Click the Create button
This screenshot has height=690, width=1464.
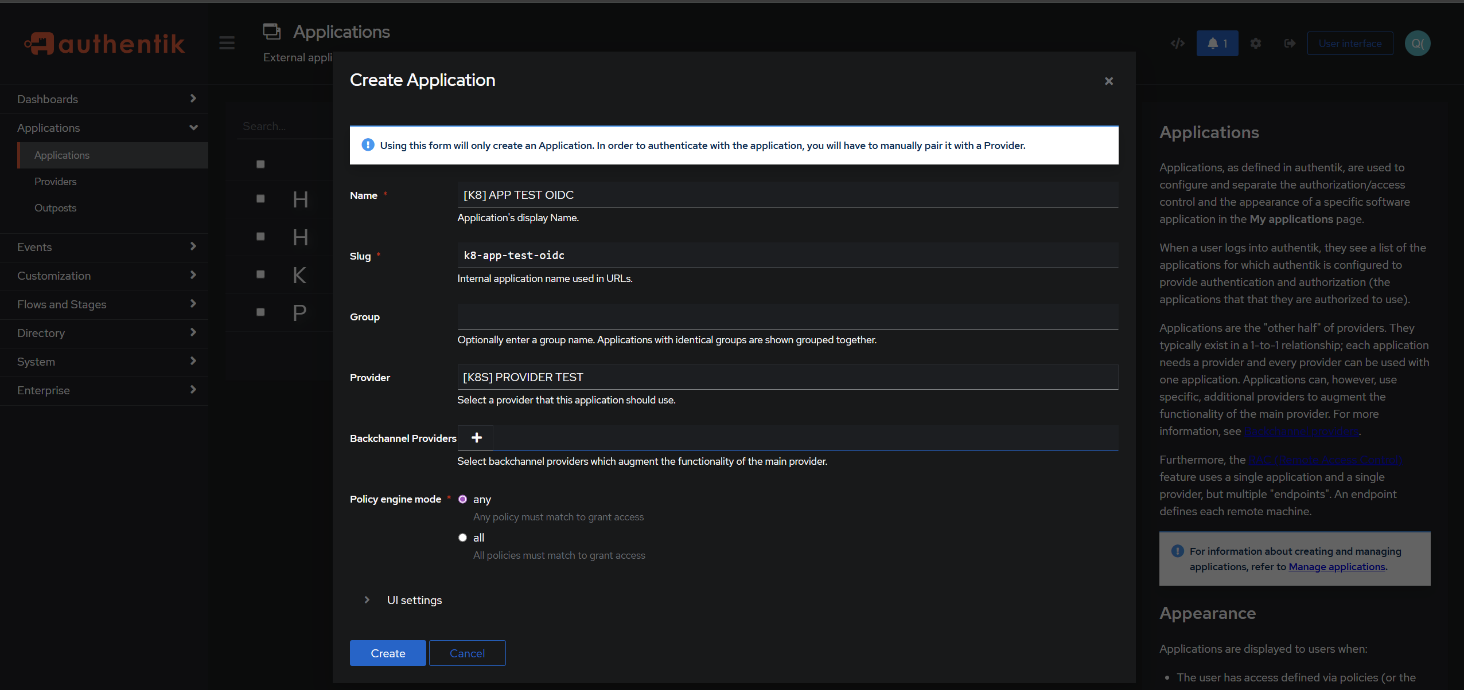pyautogui.click(x=388, y=653)
